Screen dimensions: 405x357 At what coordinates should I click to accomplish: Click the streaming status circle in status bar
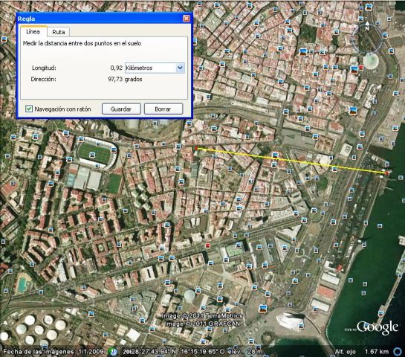click(x=398, y=351)
